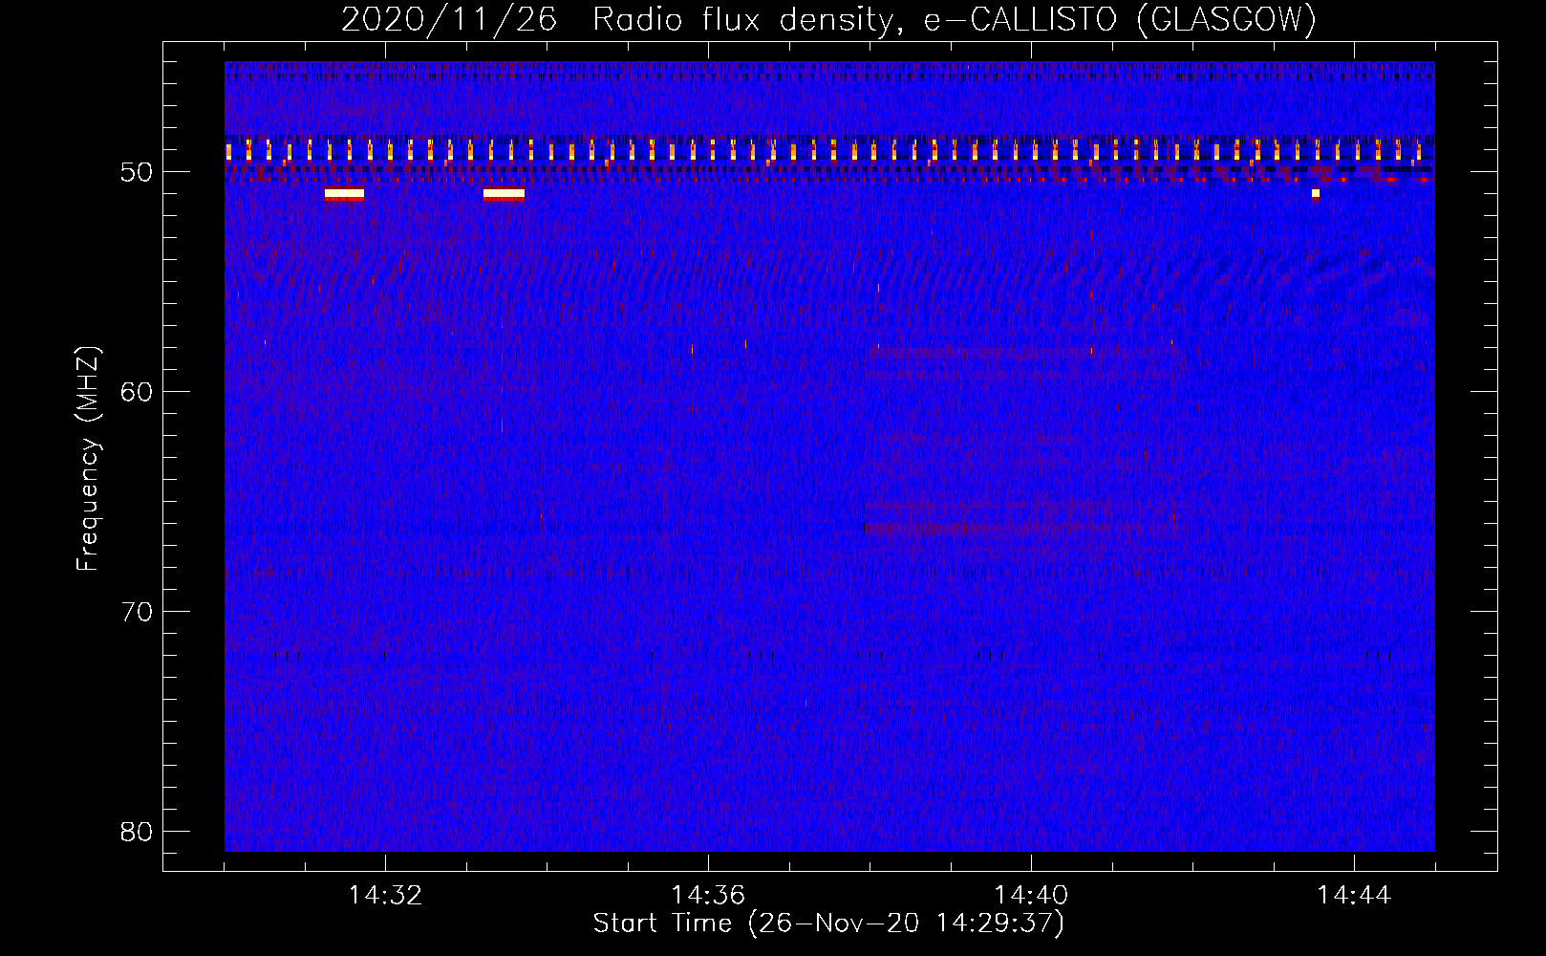Screen dimensions: 1546x956
Task: Click the "Start Time" x-axis label
Action: click(828, 923)
